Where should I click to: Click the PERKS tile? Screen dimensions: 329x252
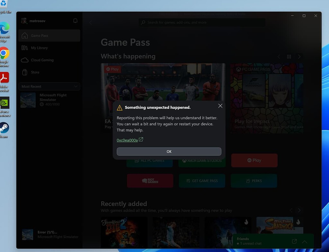(254, 181)
